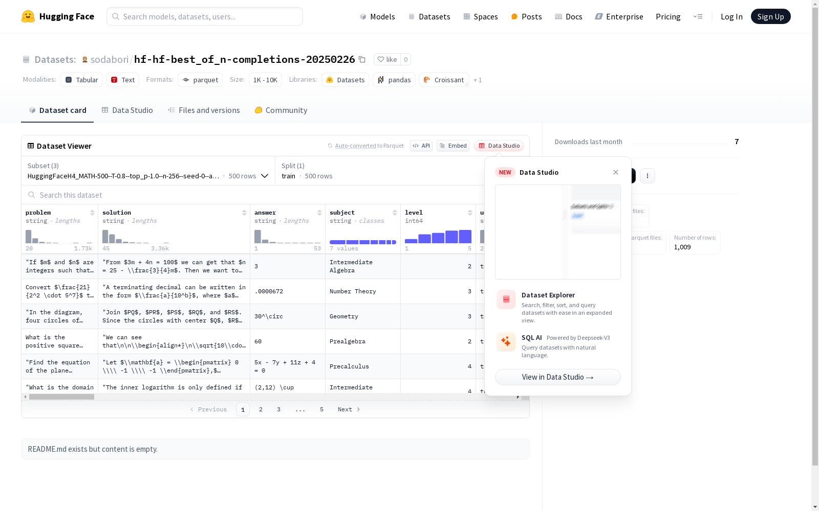Open Posts in top navigation
The height and width of the screenshot is (511, 819).
tap(527, 16)
